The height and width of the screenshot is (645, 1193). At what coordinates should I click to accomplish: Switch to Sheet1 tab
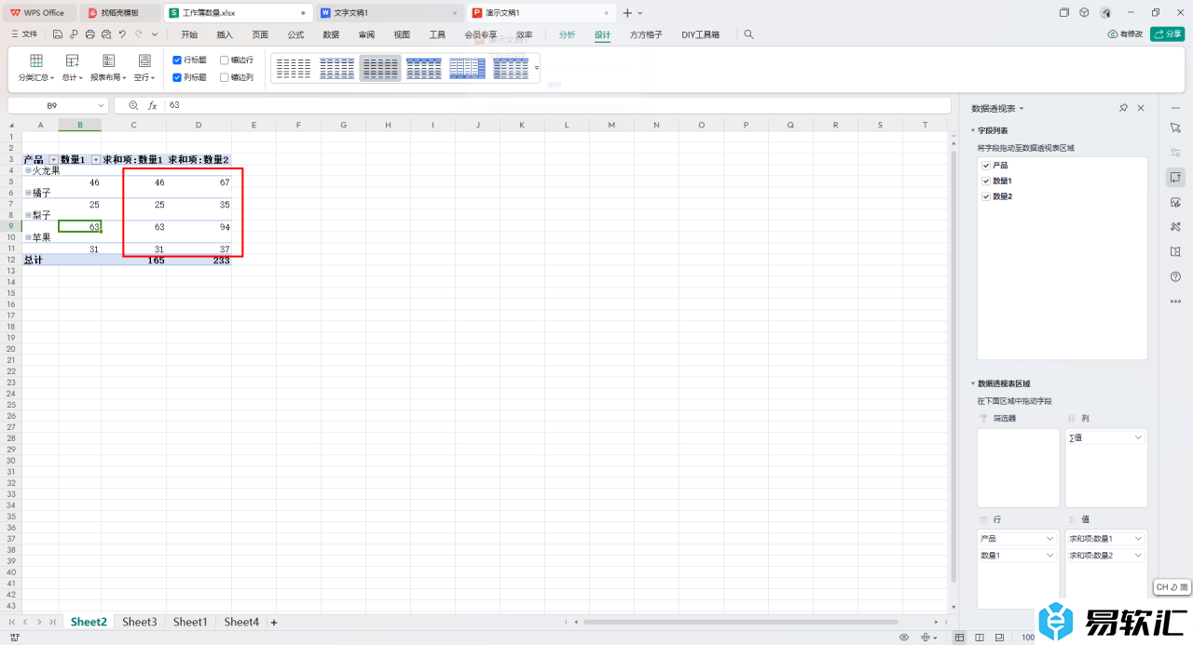click(190, 622)
